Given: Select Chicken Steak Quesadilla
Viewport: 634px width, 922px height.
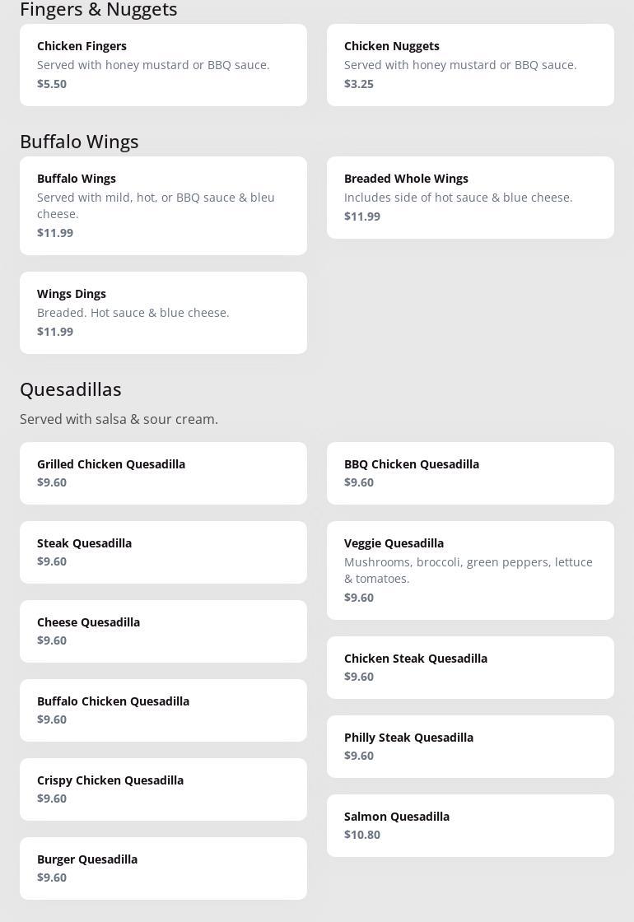Looking at the screenshot, I should (470, 668).
